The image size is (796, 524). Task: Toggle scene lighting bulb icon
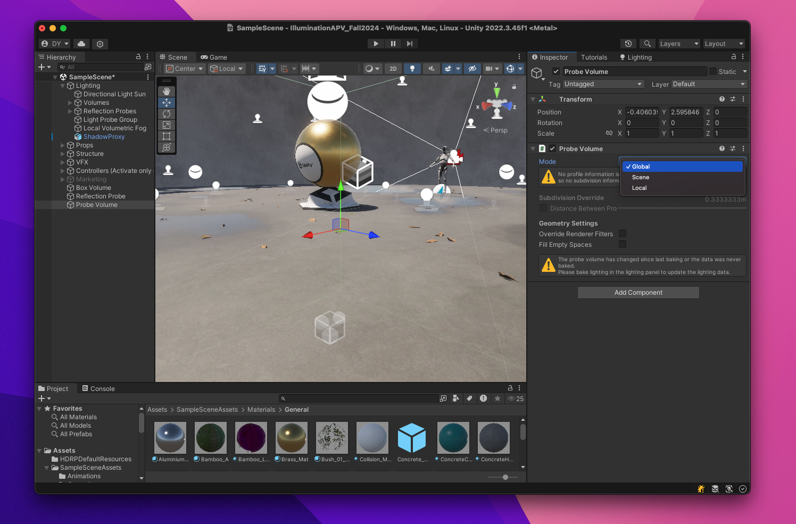[x=412, y=69]
